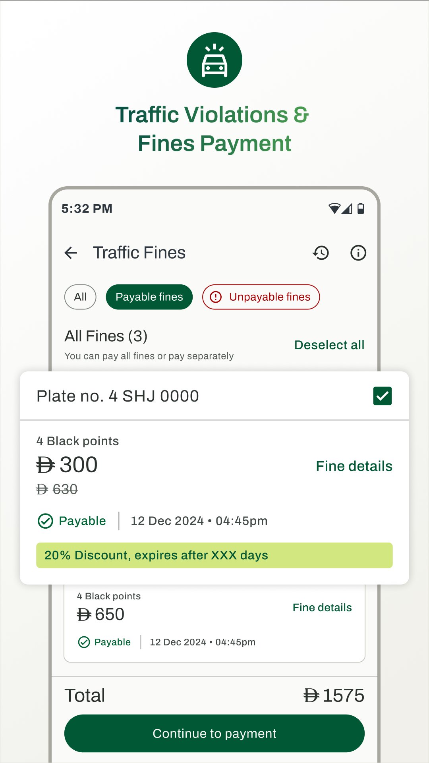Viewport: 429px width, 763px height.
Task: Tap the 20% Discount expiry banner
Action: tap(214, 555)
